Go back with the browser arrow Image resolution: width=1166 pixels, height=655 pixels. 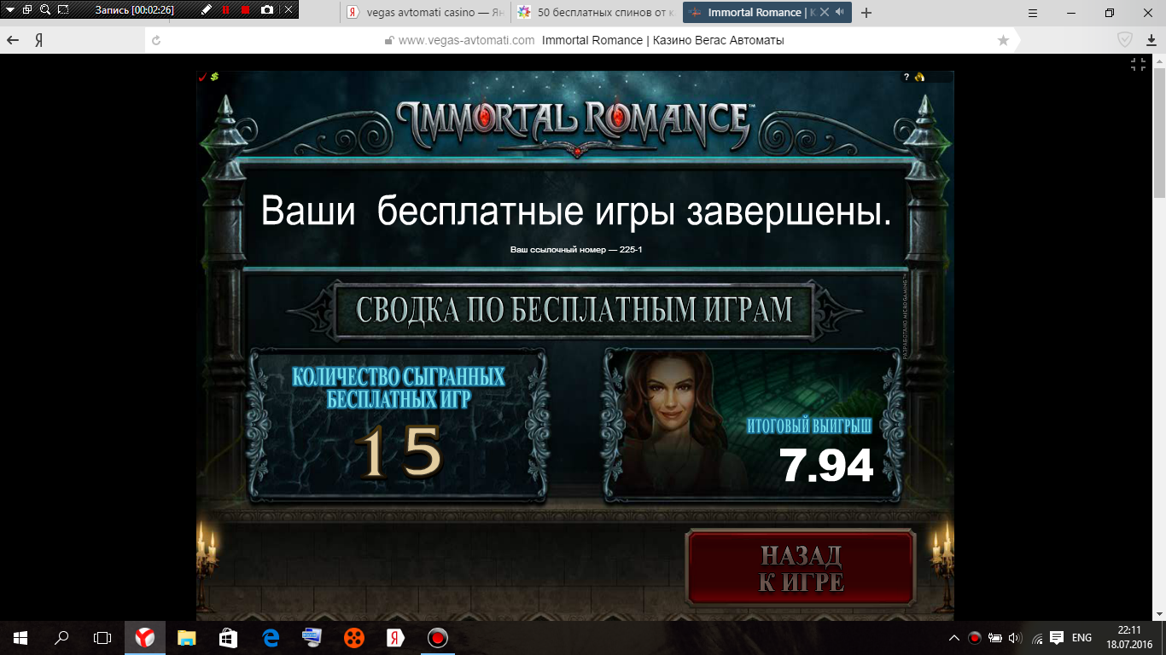coord(13,40)
